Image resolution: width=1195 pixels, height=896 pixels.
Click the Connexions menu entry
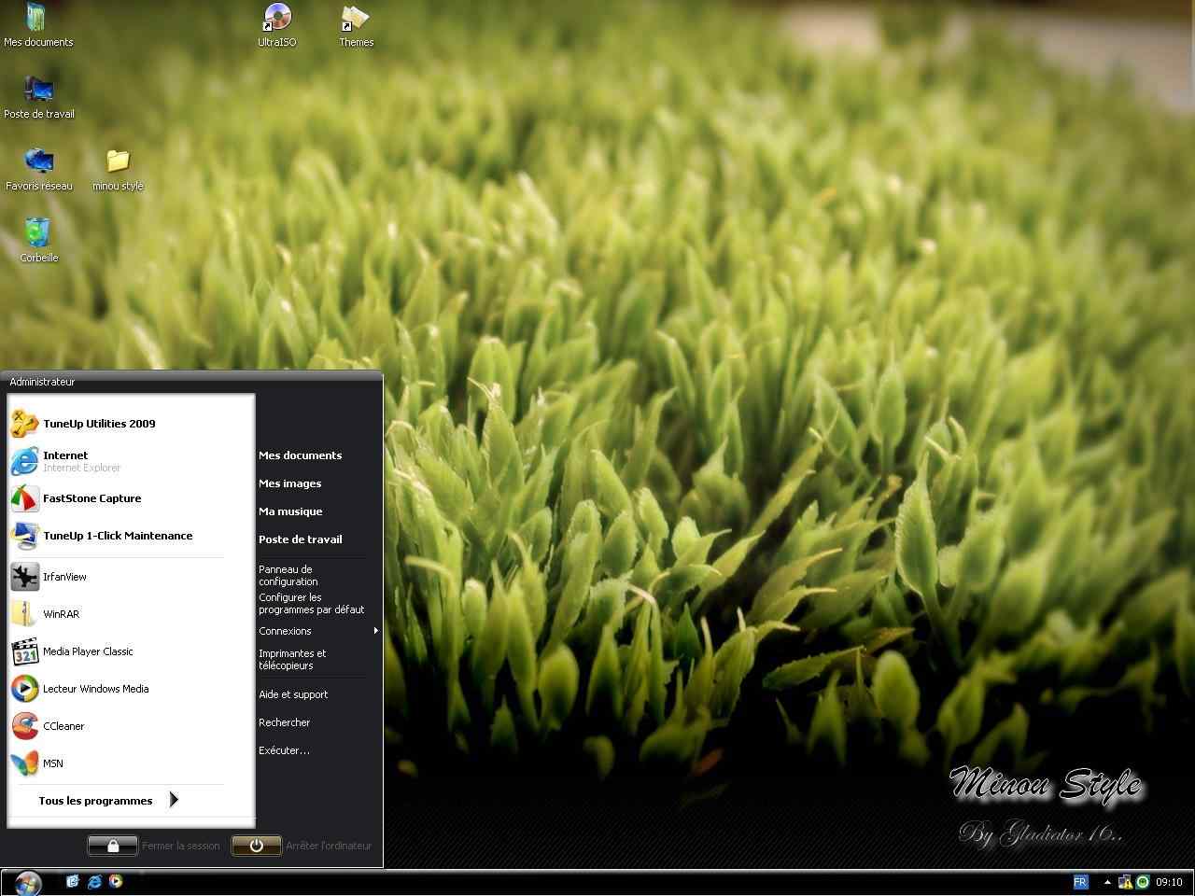tap(285, 631)
